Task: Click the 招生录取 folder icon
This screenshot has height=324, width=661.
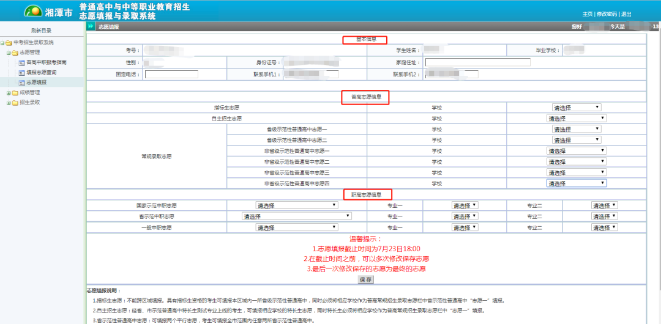Action: pos(15,102)
